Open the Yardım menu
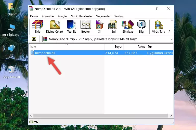This screenshot has height=130, width=196. point(119,16)
